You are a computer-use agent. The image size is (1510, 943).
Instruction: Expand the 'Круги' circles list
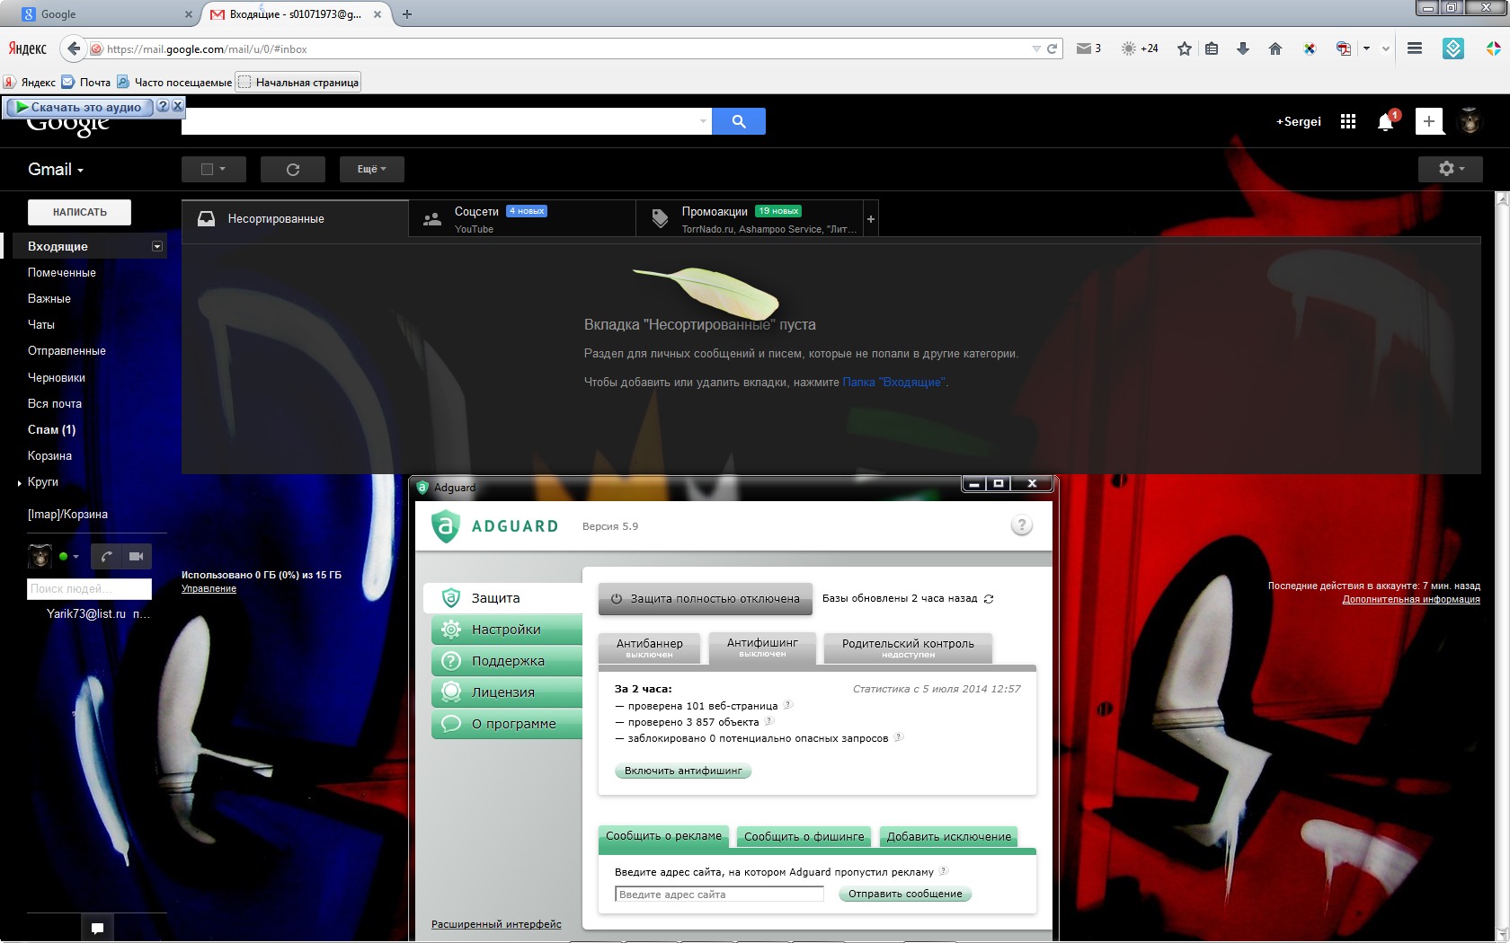20,483
